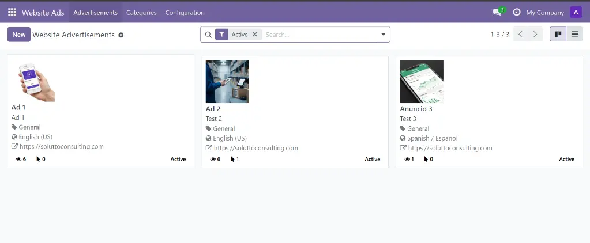590x243 pixels.
Task: Go to the previous page arrow
Action: 521,35
